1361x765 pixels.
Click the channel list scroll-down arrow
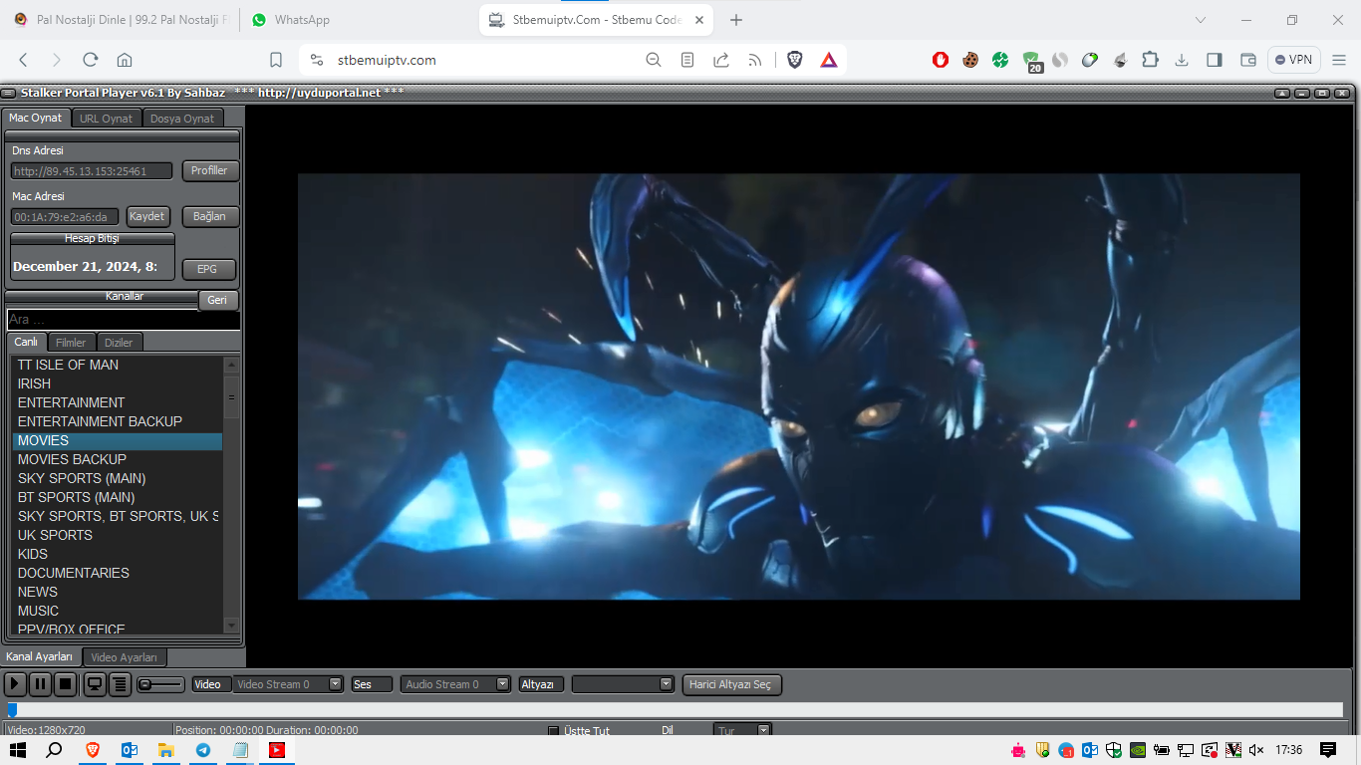click(232, 626)
